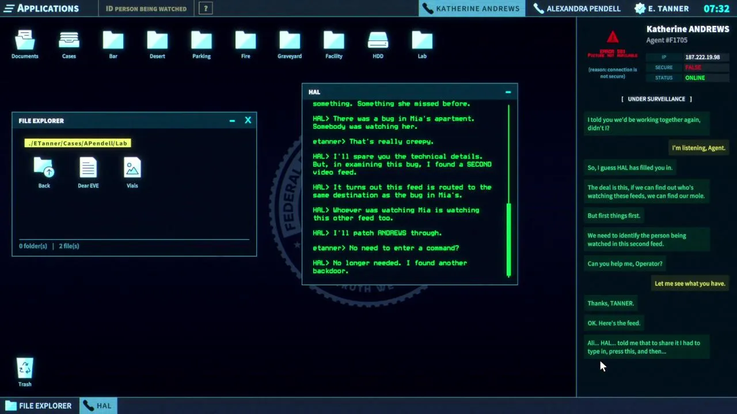Screen dimensions: 737x414
Task: Minimize the HAL terminal window
Action: pyautogui.click(x=508, y=92)
